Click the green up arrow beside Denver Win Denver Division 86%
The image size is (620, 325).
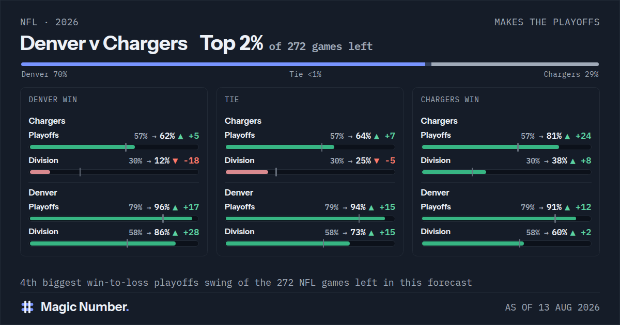click(x=175, y=233)
